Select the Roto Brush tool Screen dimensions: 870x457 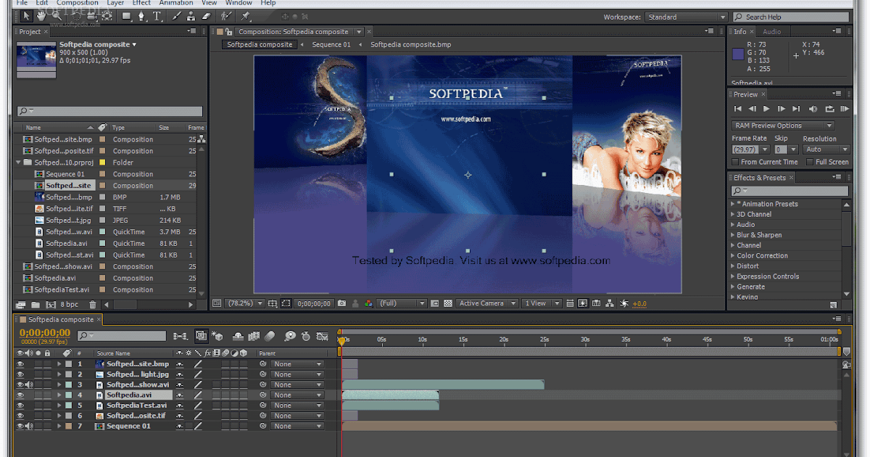point(227,16)
